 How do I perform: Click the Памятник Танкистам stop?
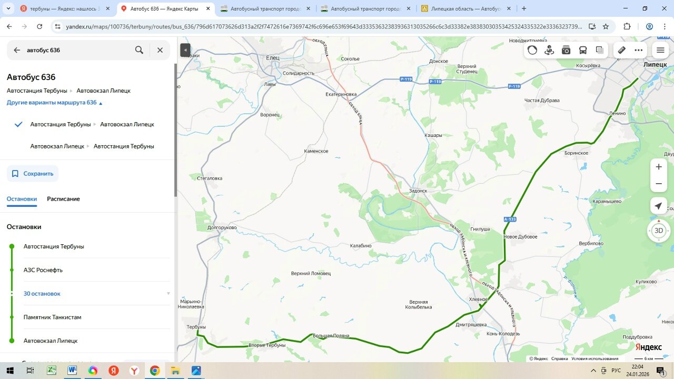click(x=52, y=317)
